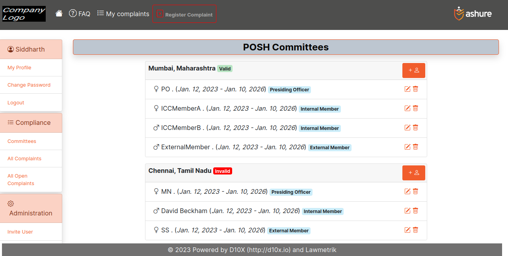Open All Open Complaints in sidebar
The width and height of the screenshot is (508, 256).
[21, 180]
